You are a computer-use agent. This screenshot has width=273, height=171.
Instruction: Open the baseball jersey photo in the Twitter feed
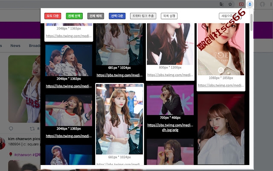(24, 89)
